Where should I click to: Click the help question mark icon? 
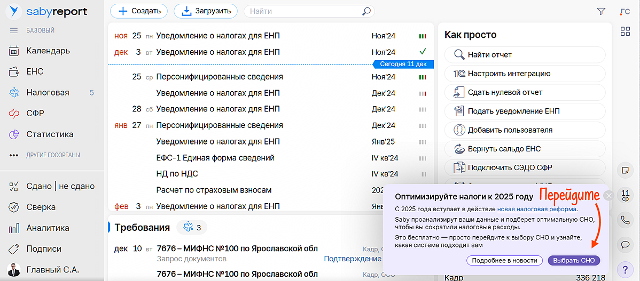[624, 269]
